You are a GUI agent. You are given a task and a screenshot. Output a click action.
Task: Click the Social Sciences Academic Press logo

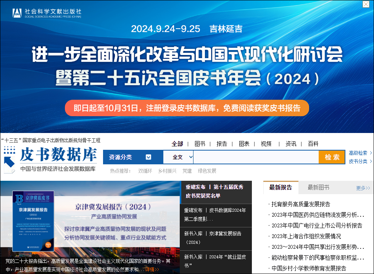coord(47,13)
